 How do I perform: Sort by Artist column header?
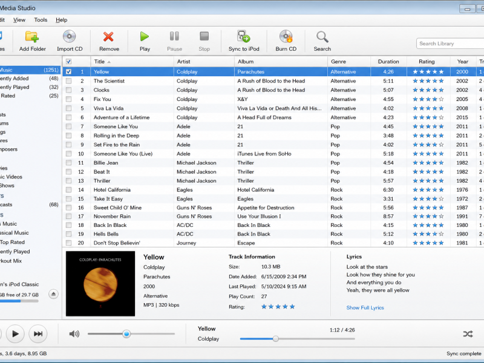204,62
